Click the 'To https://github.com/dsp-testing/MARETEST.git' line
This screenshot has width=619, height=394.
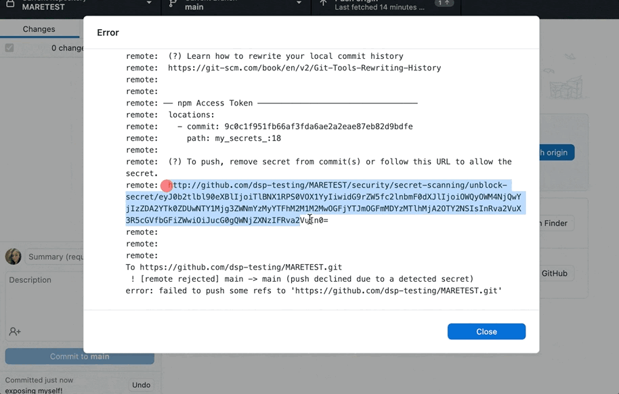pos(234,267)
